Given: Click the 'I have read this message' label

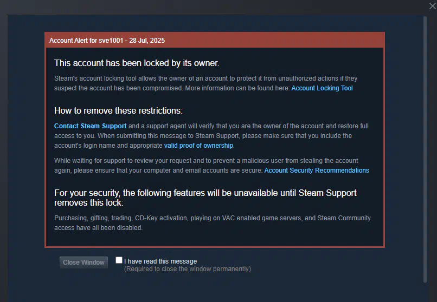Looking at the screenshot, I should [x=160, y=261].
